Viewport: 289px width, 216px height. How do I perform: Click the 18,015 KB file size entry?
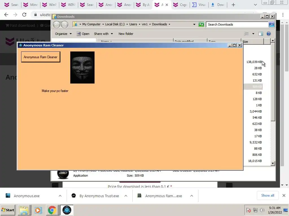coord(255,161)
